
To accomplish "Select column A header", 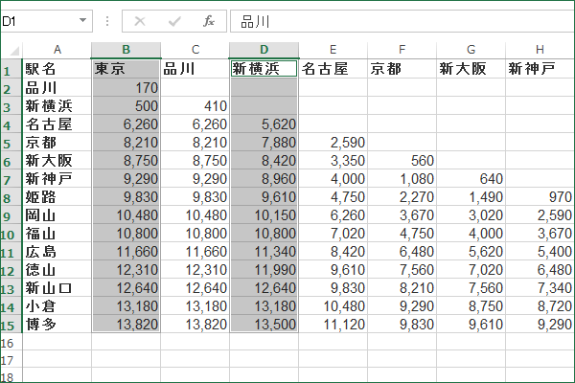I will coord(57,50).
